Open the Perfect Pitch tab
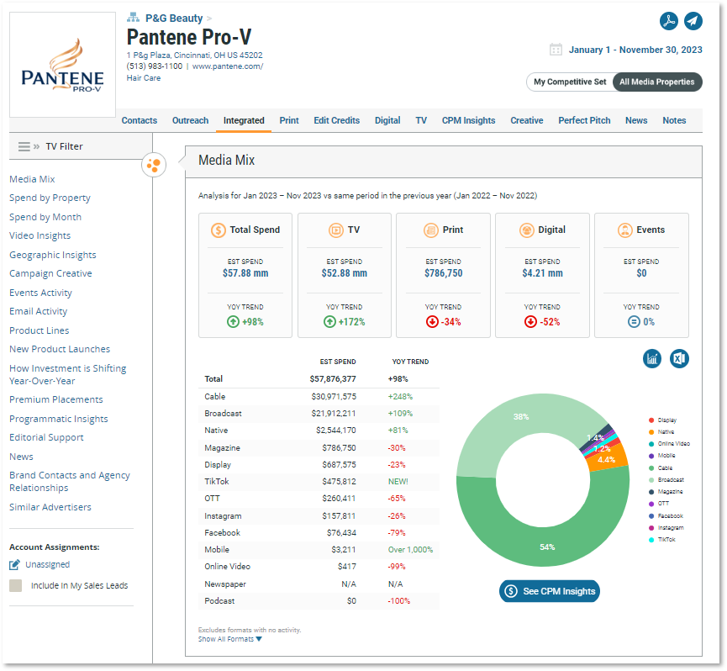 (584, 120)
